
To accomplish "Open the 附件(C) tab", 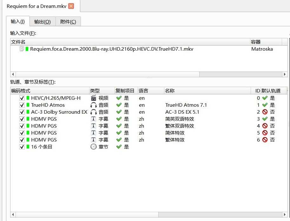I will (x=68, y=21).
